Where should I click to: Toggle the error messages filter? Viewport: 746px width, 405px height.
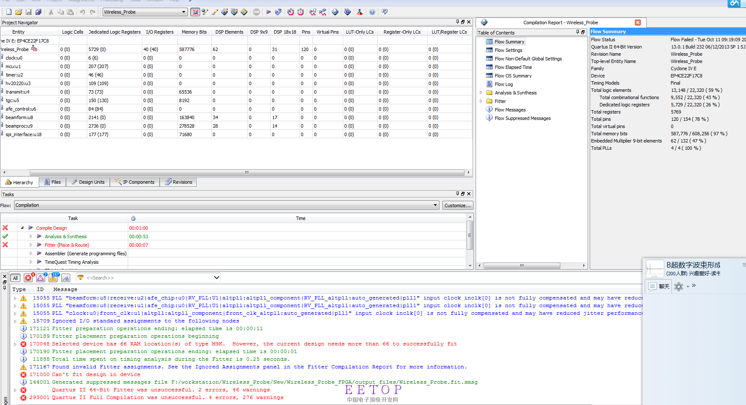[x=29, y=278]
